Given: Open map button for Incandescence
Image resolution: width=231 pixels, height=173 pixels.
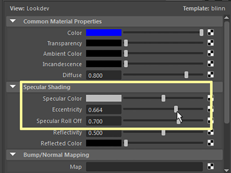Looking at the screenshot, I should pyautogui.click(x=210, y=64).
